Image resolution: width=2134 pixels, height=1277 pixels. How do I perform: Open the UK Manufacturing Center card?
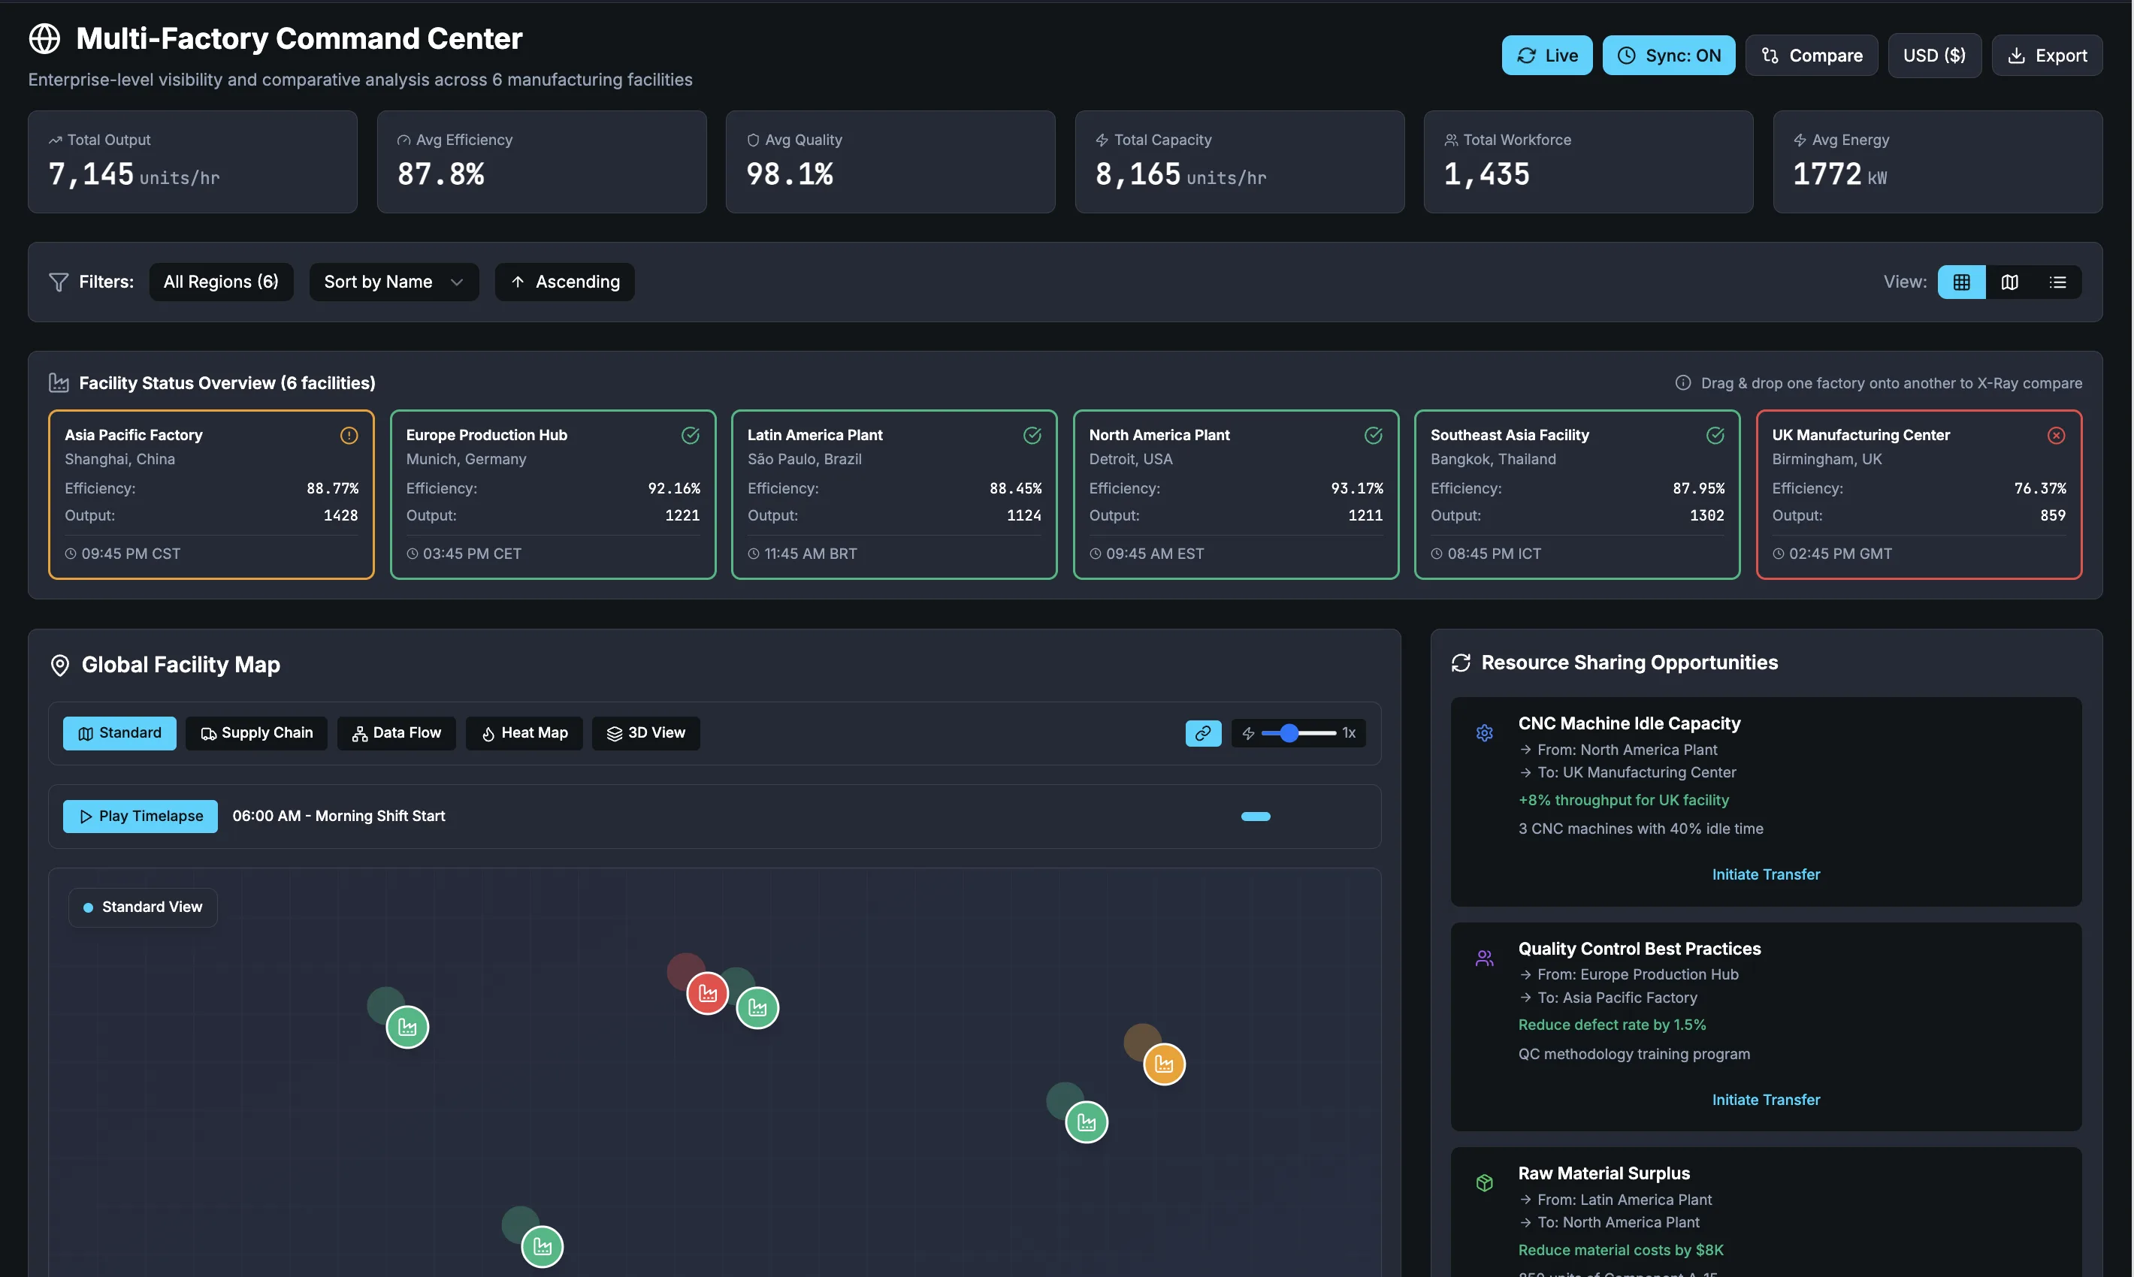1919,495
